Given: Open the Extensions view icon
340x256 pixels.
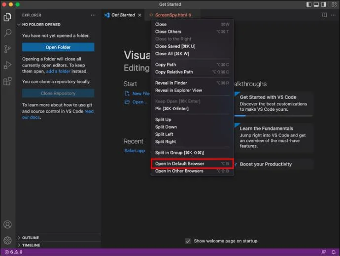Looking at the screenshot, I should 7,81.
